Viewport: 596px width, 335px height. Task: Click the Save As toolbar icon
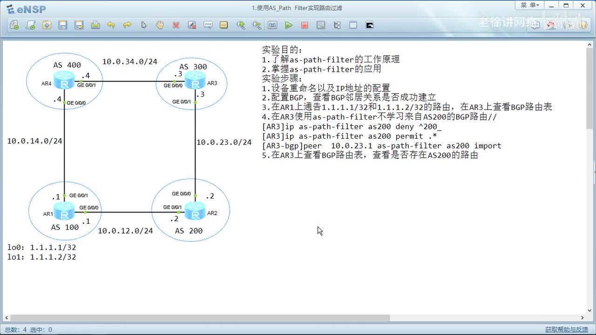click(x=79, y=25)
